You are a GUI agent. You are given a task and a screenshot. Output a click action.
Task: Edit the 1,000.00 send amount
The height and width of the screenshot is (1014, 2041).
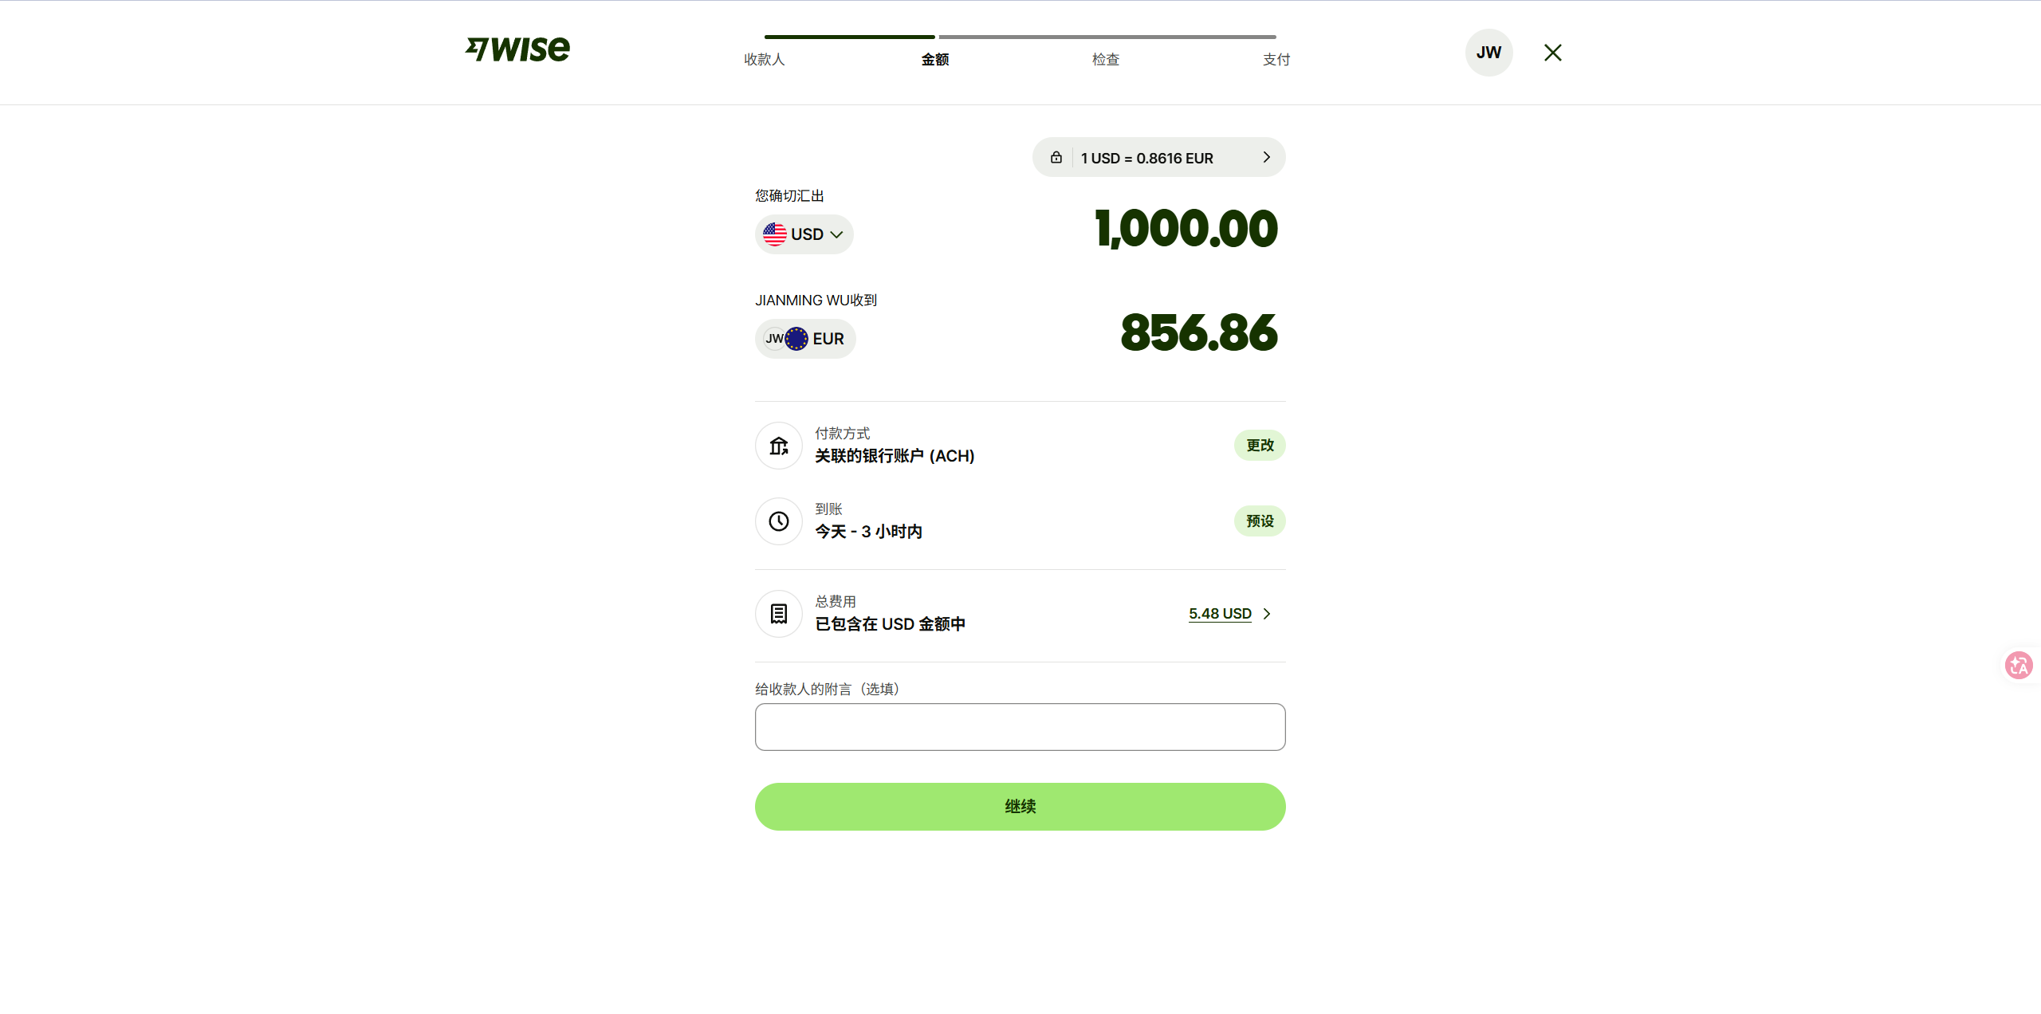coord(1186,229)
